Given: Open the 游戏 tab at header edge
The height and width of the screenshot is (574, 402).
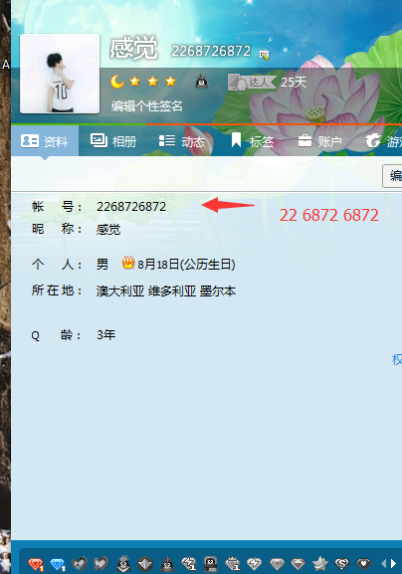Looking at the screenshot, I should 384,141.
